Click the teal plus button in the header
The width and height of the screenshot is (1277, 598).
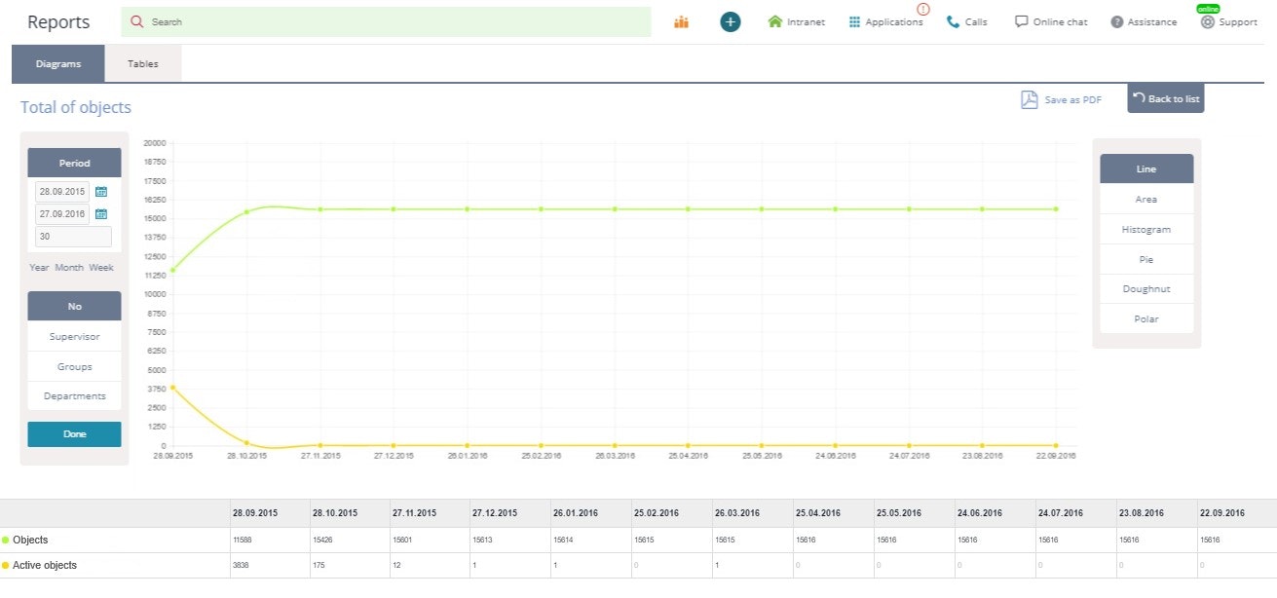730,20
